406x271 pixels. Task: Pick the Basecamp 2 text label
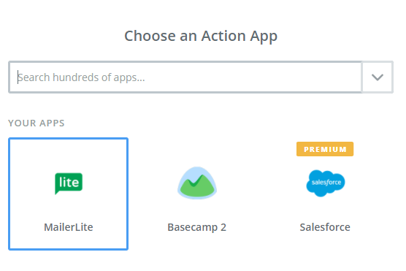pyautogui.click(x=196, y=227)
